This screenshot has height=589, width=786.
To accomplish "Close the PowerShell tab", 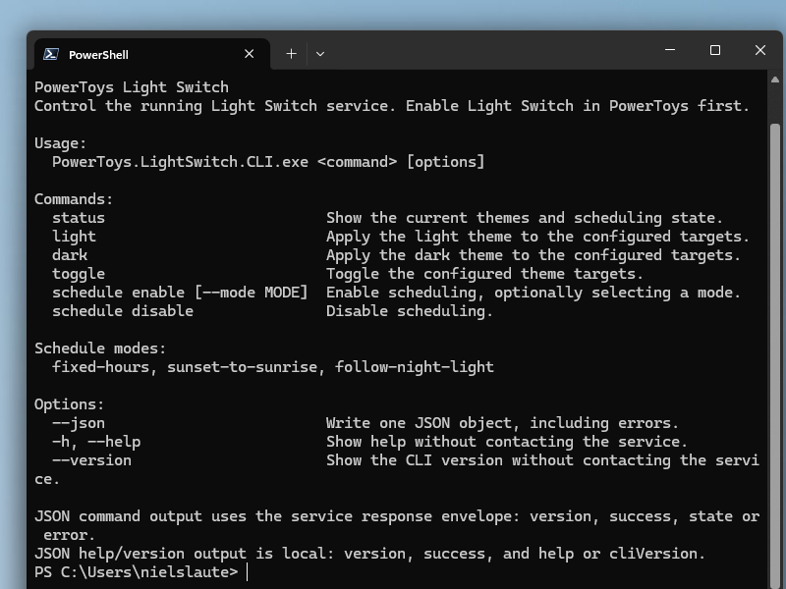I will tap(250, 54).
